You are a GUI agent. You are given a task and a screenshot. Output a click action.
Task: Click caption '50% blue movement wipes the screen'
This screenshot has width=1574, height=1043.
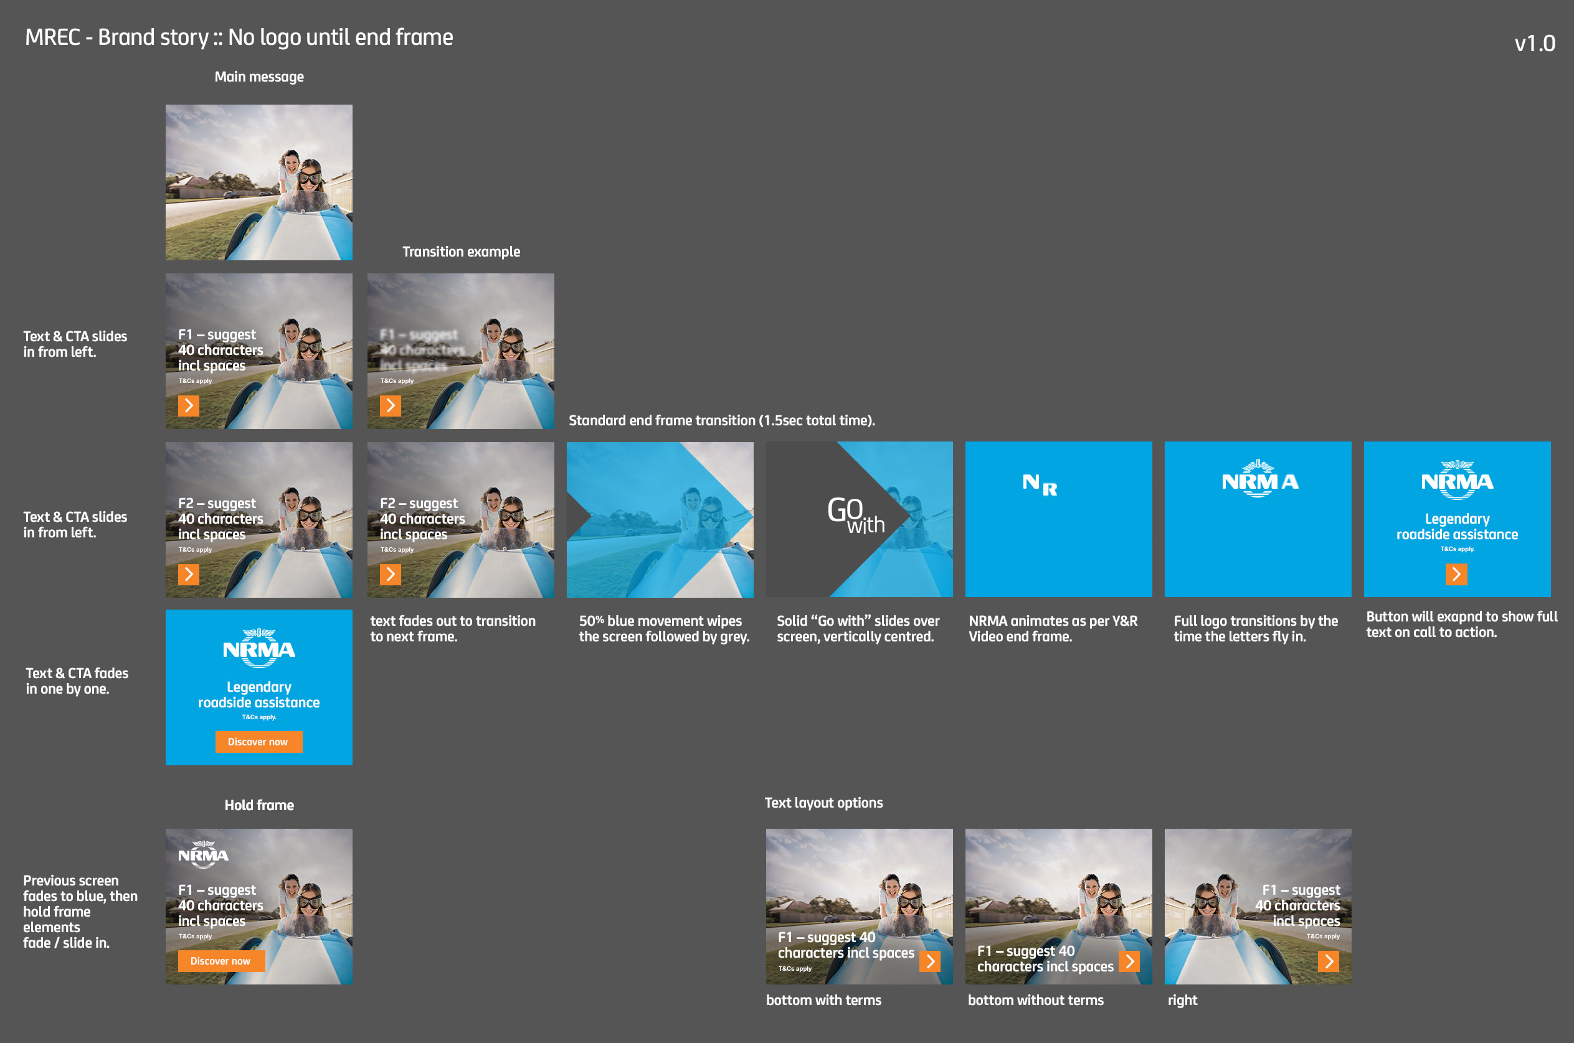coord(664,628)
